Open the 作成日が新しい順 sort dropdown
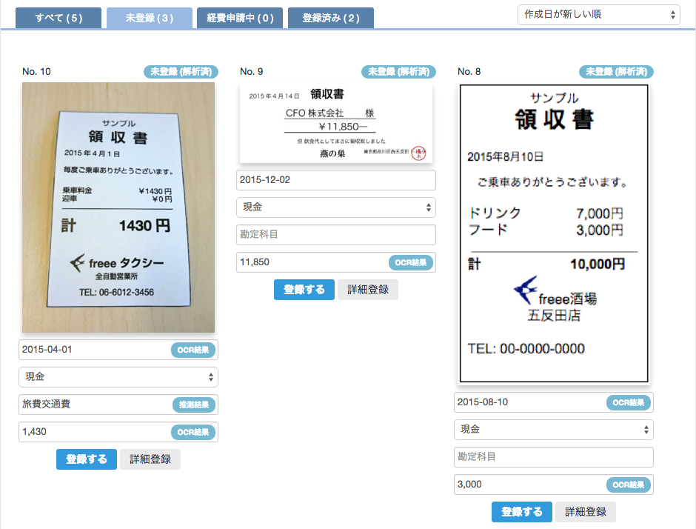This screenshot has height=529, width=696. [599, 15]
